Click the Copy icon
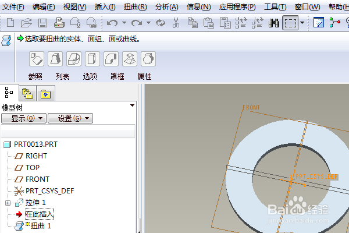The width and height of the screenshot is (349, 233). tap(193, 23)
